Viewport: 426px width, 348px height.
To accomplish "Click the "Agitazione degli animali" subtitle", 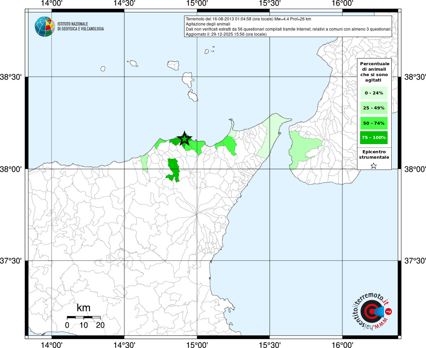I will (x=208, y=24).
